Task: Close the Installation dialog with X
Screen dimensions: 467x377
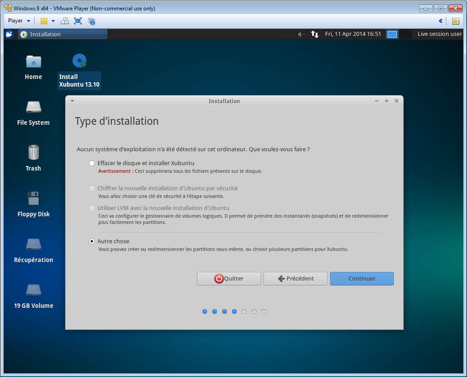Action: click(x=397, y=101)
